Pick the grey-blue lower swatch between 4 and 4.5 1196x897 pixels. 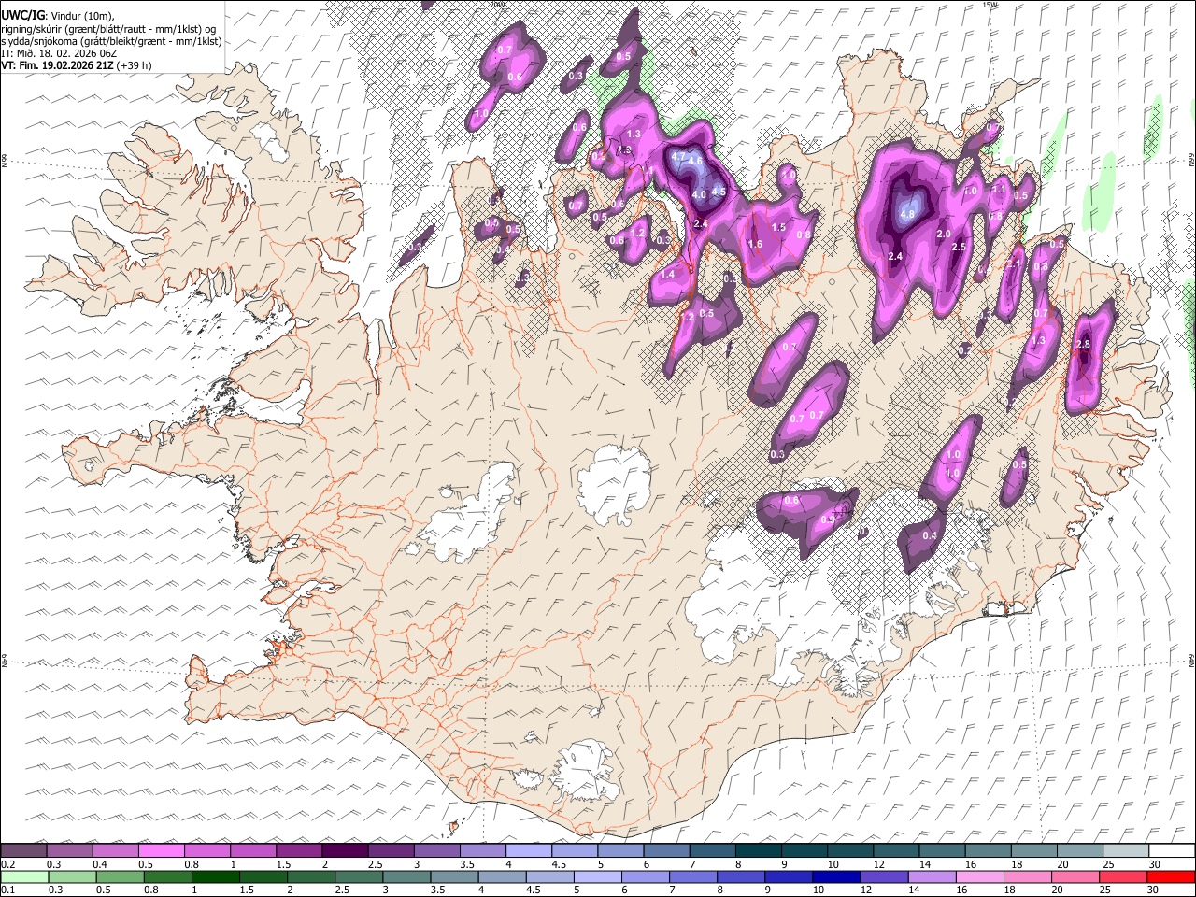[x=501, y=876]
